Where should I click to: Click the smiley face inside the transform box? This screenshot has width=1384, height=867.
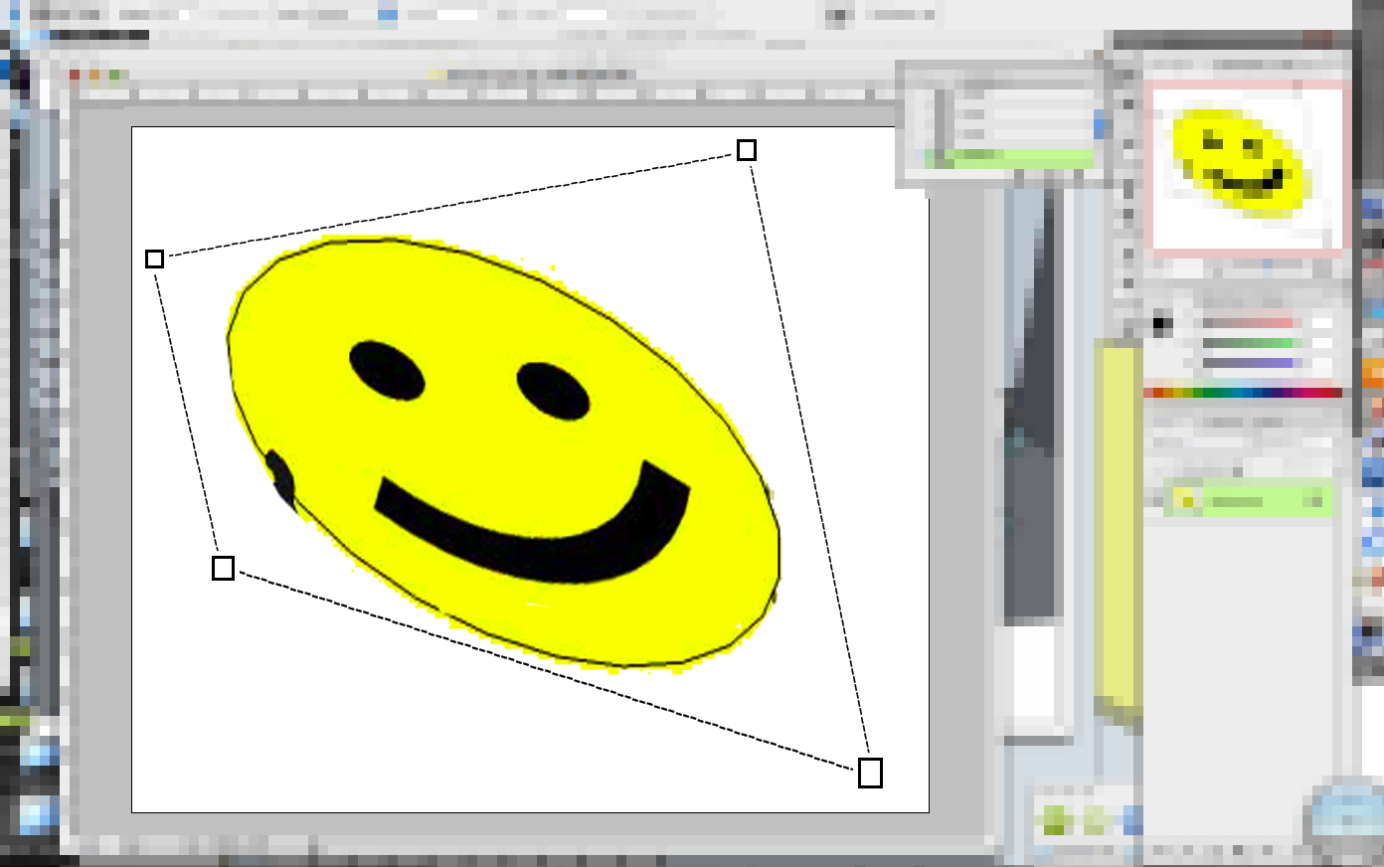tap(504, 452)
